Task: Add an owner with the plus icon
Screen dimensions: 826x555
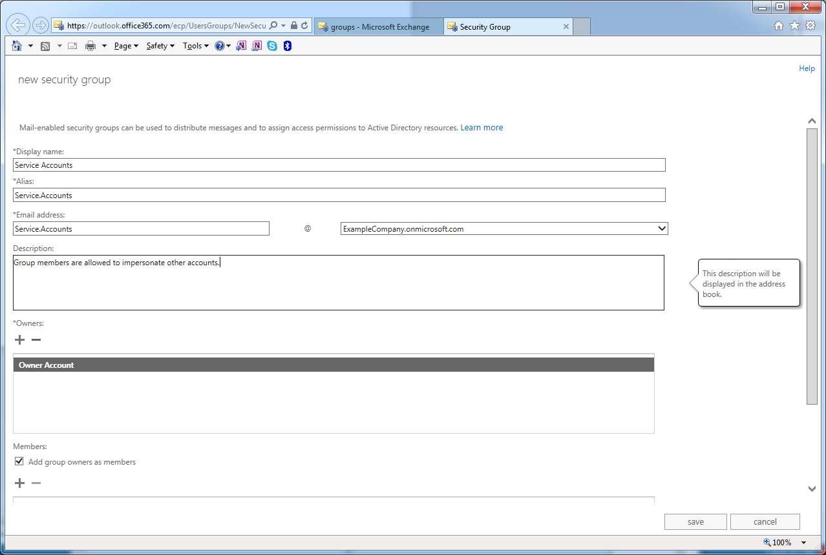Action: pos(19,340)
